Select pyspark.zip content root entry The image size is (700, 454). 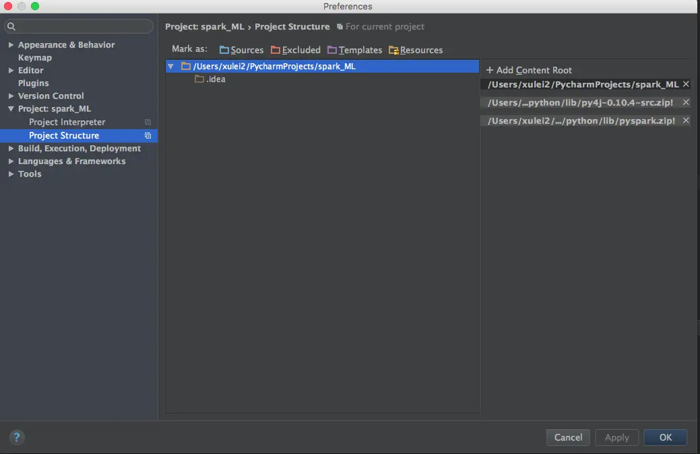[581, 121]
